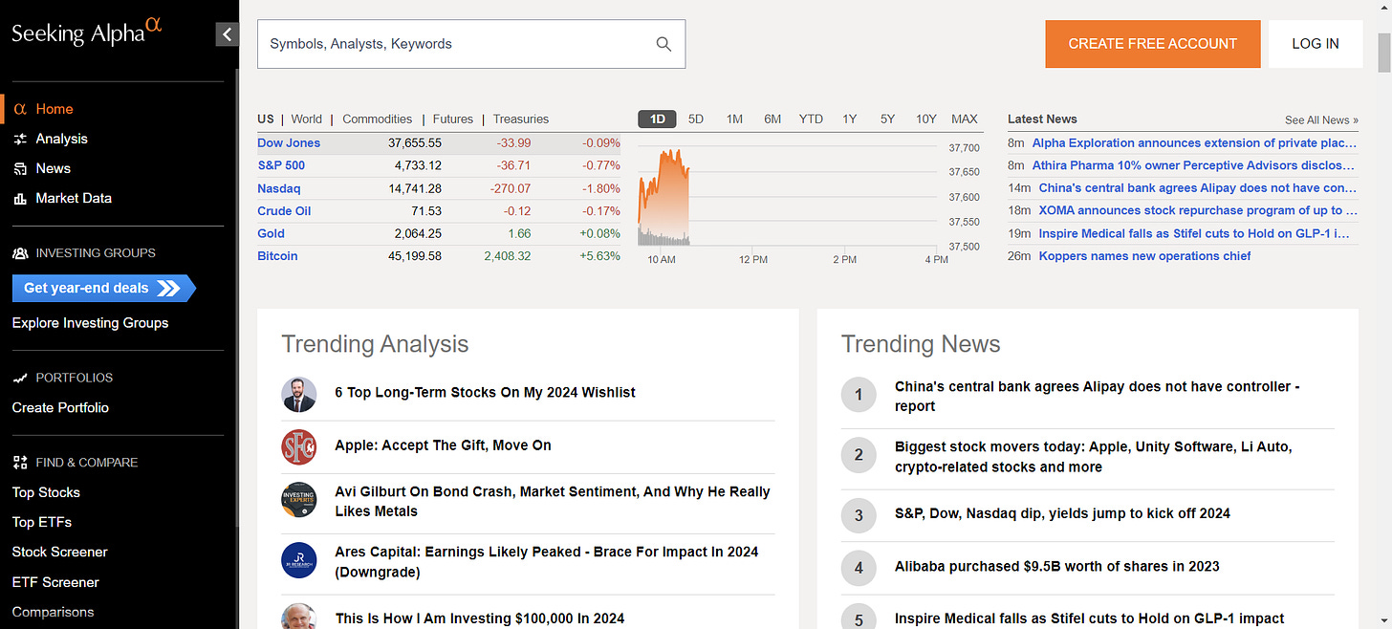Click rank number 3 circle in Trending News
The height and width of the screenshot is (629, 1392).
click(859, 515)
